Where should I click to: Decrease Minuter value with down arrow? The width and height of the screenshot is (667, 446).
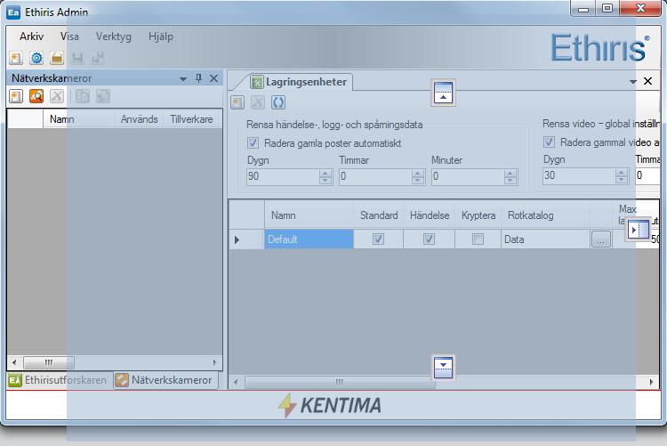(510, 180)
